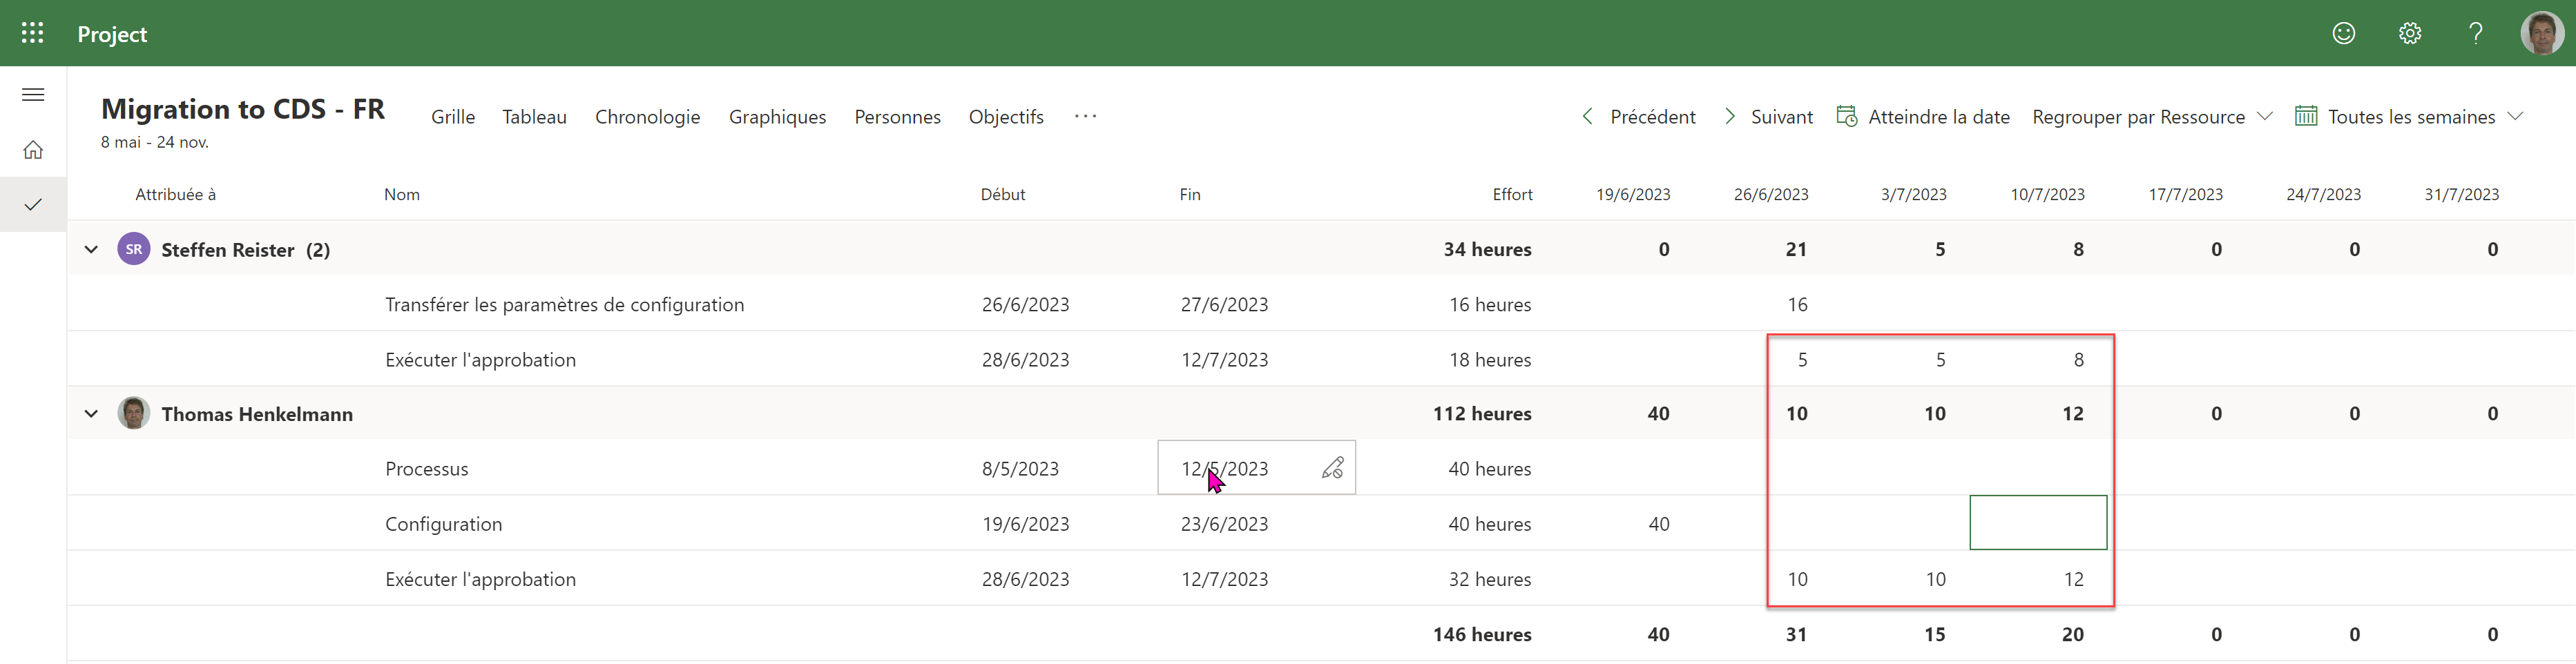Switch to the Grille tab

452,117
